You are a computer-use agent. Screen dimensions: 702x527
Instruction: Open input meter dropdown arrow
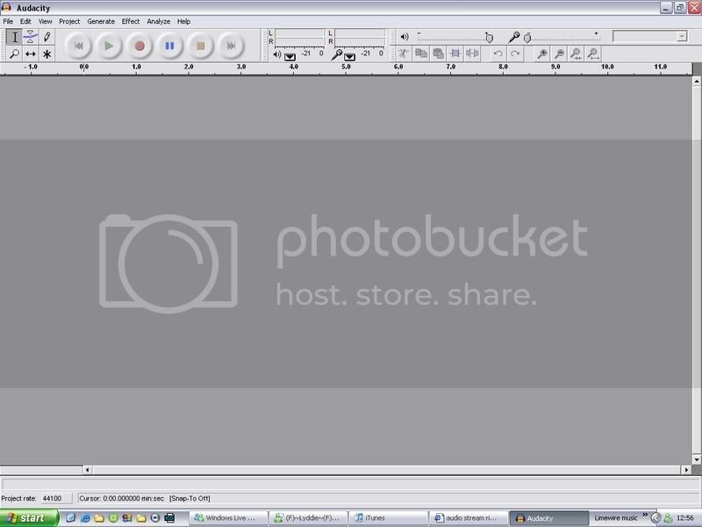[349, 57]
